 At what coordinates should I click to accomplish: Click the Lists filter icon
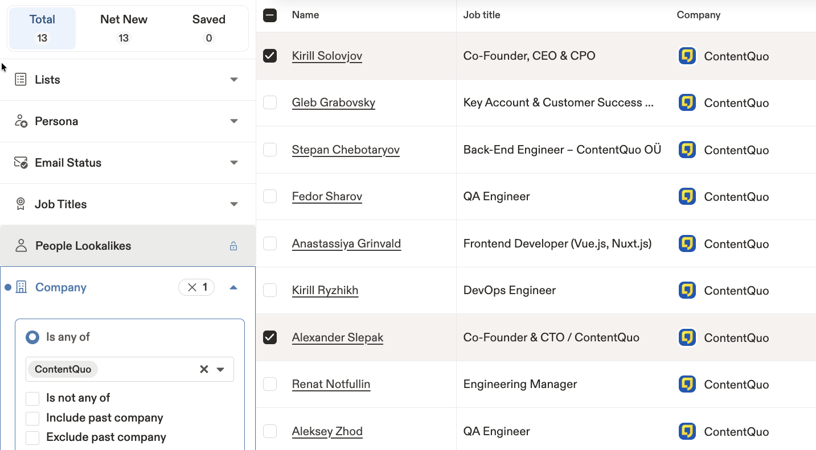tap(20, 80)
